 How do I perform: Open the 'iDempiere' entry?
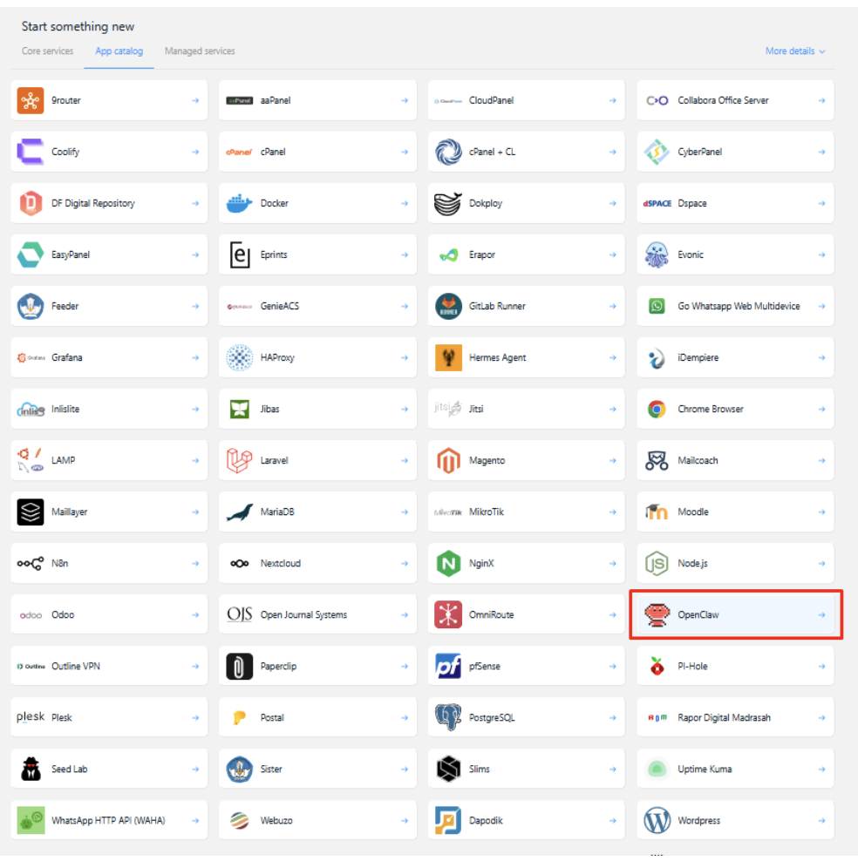[735, 358]
